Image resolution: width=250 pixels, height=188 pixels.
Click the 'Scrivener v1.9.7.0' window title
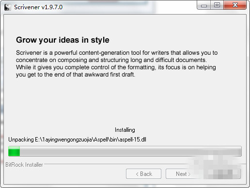click(38, 7)
